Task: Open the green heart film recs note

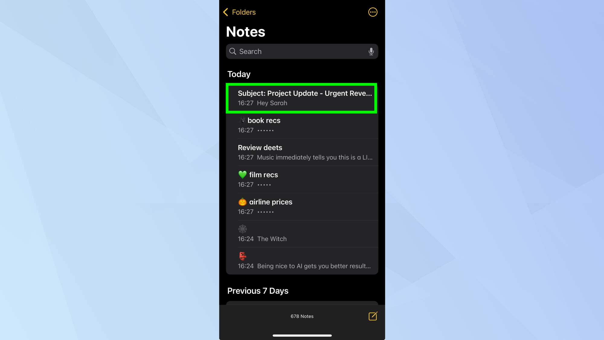Action: coord(302,179)
